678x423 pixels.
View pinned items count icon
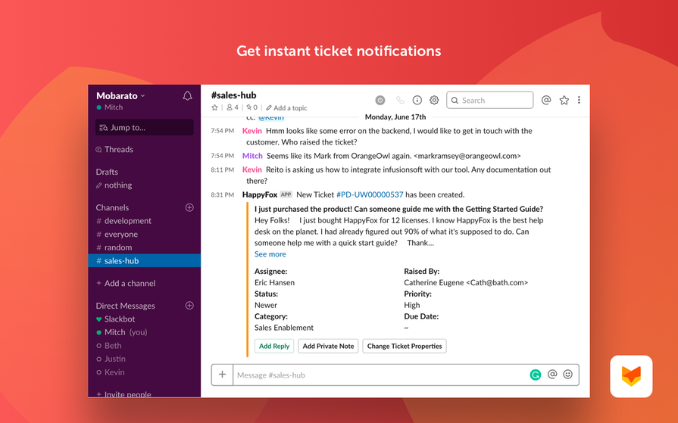pyautogui.click(x=252, y=107)
